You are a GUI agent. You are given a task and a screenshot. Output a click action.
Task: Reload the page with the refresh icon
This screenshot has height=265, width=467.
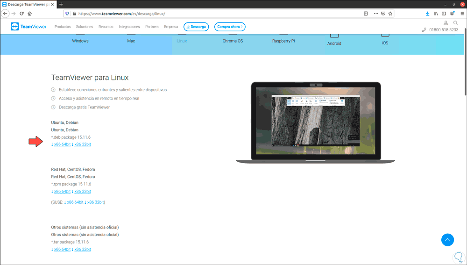click(x=21, y=14)
